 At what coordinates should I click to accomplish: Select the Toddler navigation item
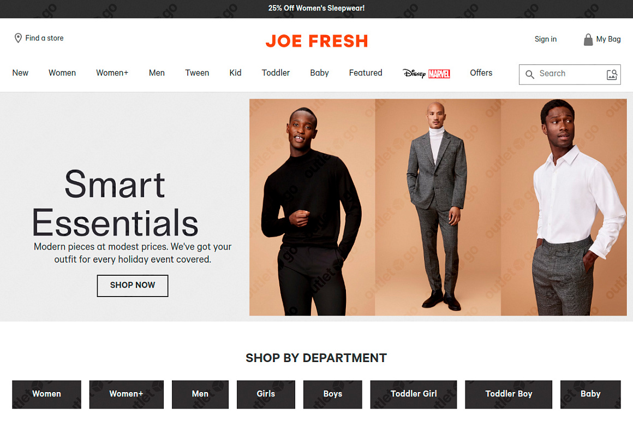point(276,73)
